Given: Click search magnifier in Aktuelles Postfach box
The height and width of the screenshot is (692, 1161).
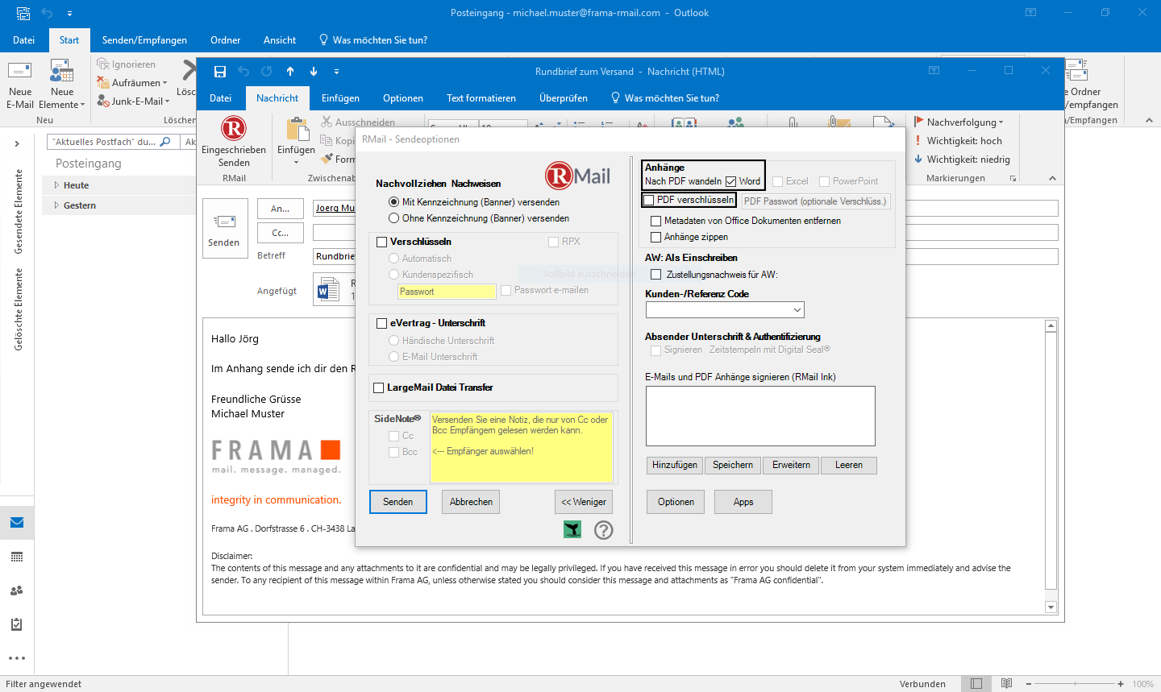Looking at the screenshot, I should click(165, 142).
